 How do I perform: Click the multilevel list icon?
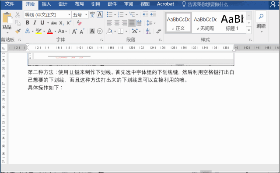pyautogui.click(x=132, y=14)
